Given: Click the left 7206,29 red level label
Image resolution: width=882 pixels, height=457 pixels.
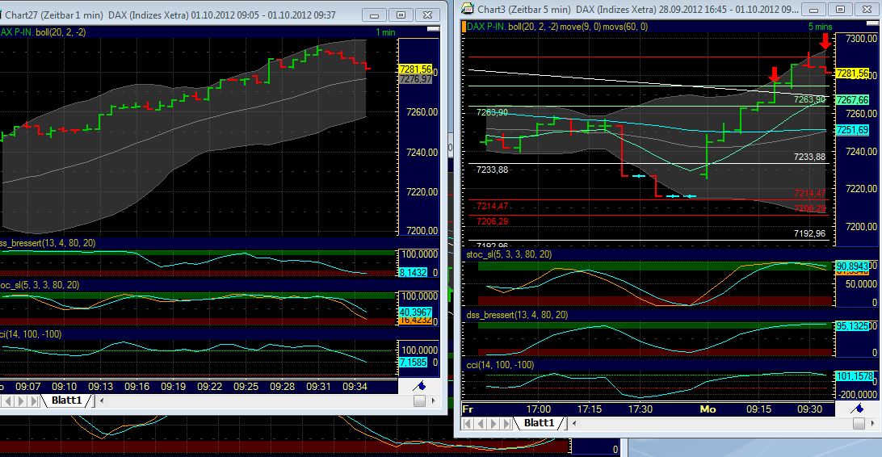Looking at the screenshot, I should tap(492, 221).
